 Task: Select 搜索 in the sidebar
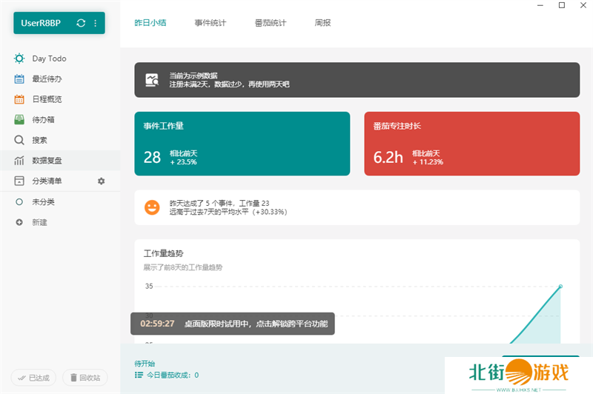pos(39,140)
